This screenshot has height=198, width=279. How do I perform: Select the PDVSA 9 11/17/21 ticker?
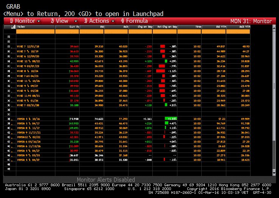click(x=29, y=133)
